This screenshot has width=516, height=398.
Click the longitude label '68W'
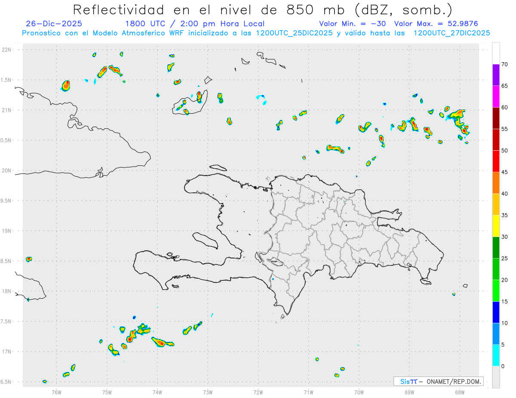tap(460, 392)
